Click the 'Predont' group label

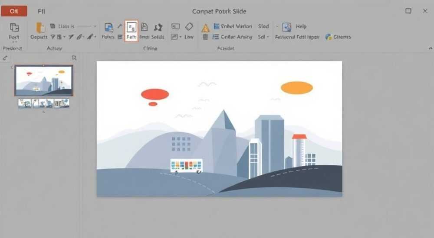(x=12, y=48)
